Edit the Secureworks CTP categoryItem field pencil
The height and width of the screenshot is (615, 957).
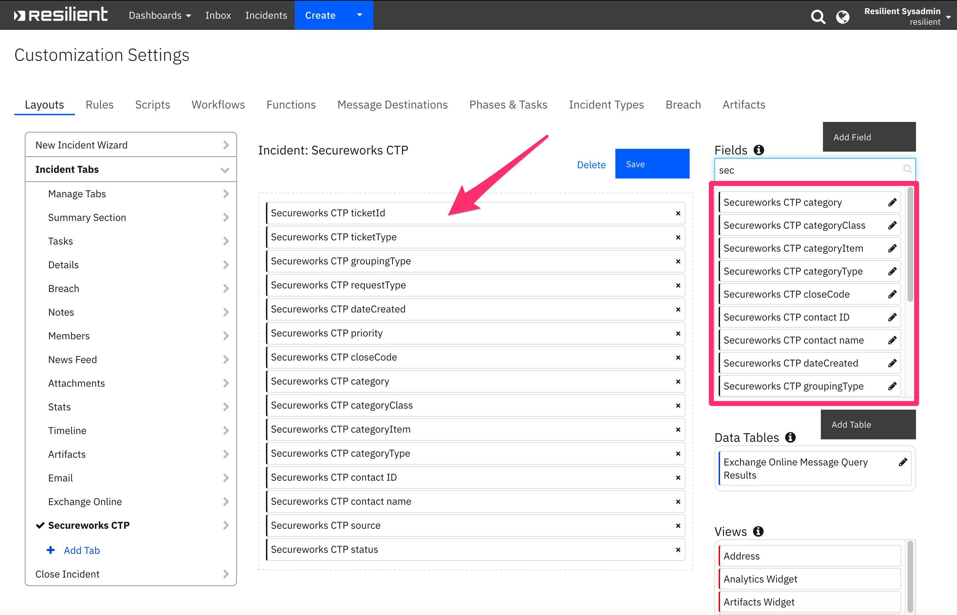pyautogui.click(x=892, y=248)
